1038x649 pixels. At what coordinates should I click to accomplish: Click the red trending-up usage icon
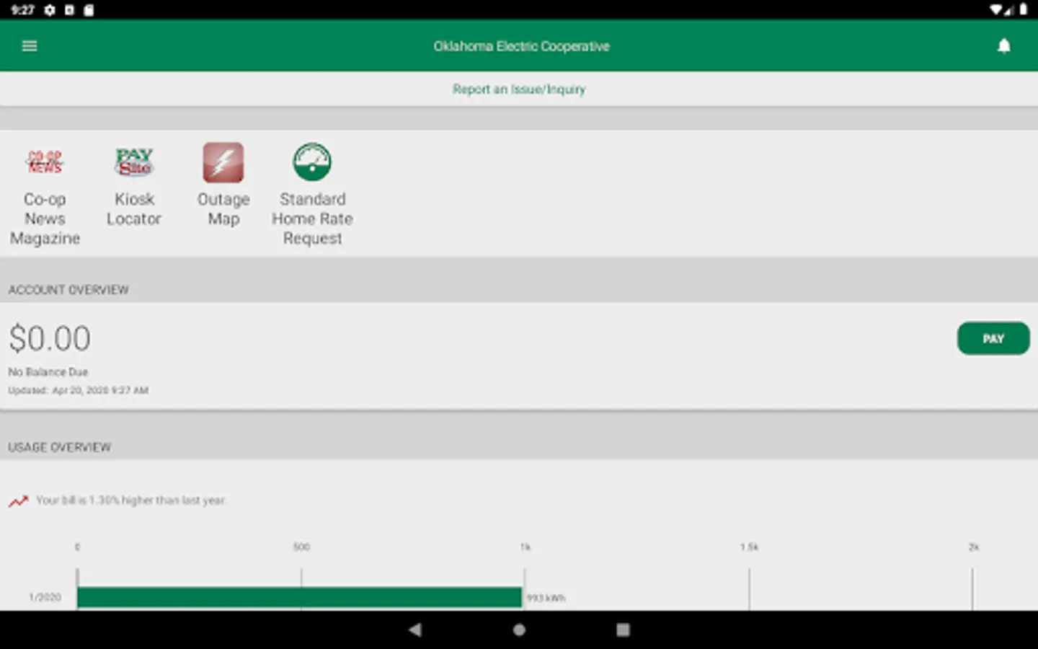[x=19, y=500]
